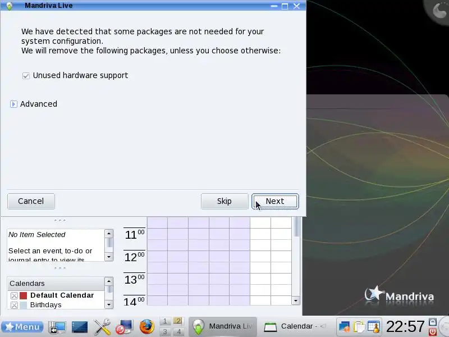Click the 13:00 time label in agenda
The image size is (449, 337).
(x=134, y=279)
